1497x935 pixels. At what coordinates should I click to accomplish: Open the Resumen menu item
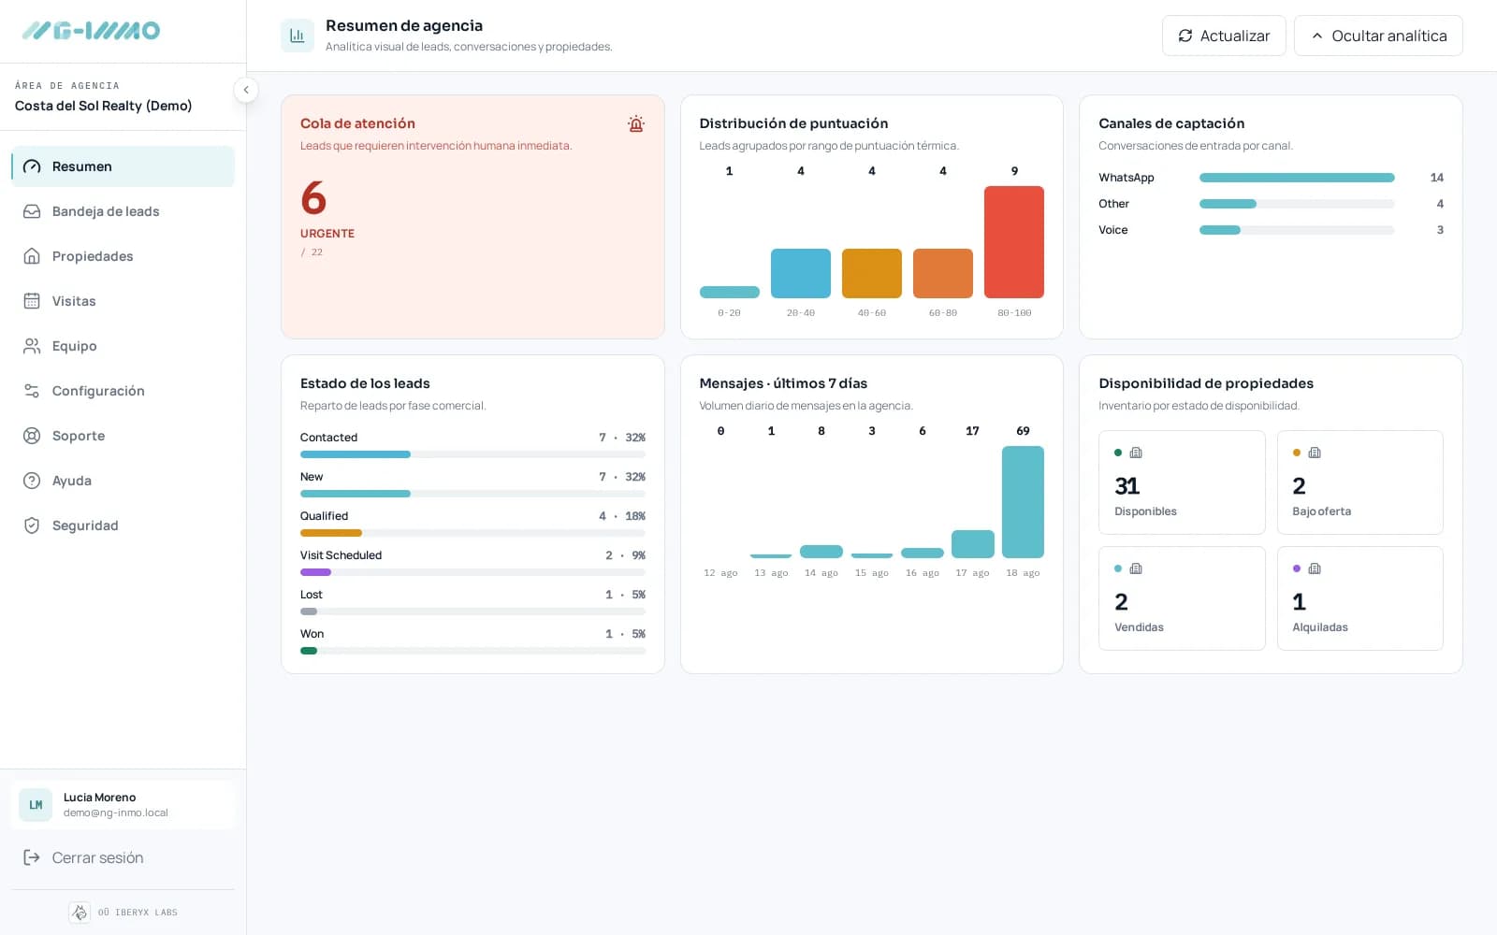pos(123,166)
